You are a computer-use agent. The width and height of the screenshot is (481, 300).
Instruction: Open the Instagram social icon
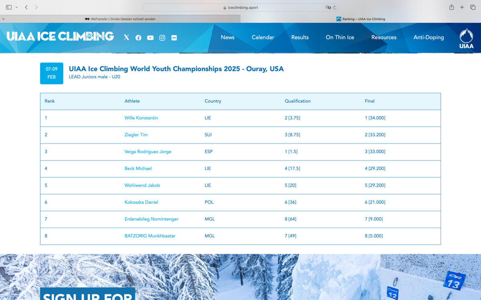point(162,38)
